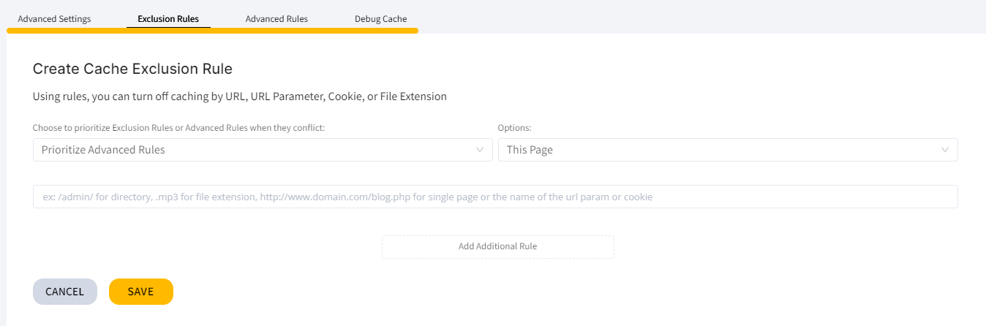Switch to the Exclusion Rules tab
Viewport: 986px width, 326px height.
point(168,19)
